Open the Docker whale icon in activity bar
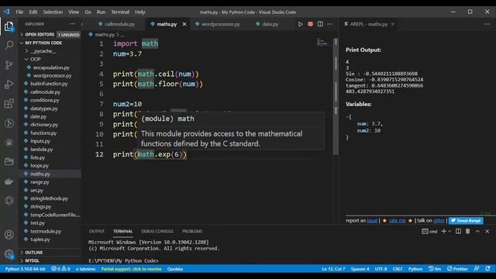The image size is (496, 279). point(9,181)
